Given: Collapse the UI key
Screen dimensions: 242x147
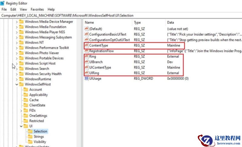Looking at the screenshot, I should tap(21, 126).
